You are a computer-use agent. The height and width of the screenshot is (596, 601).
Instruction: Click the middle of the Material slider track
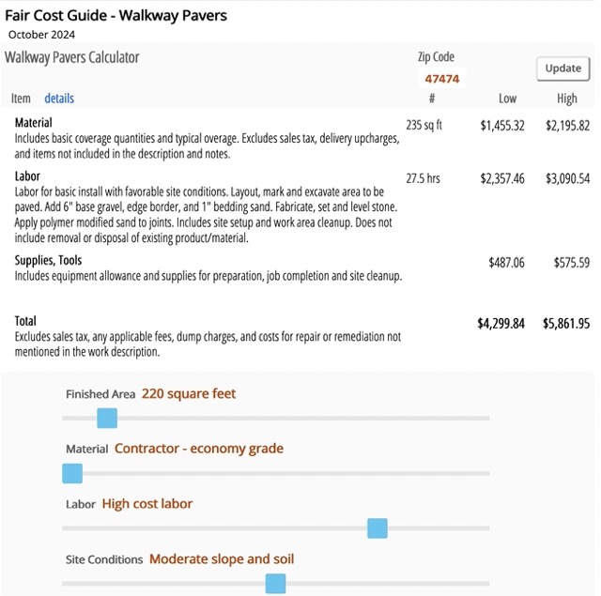[x=276, y=473]
